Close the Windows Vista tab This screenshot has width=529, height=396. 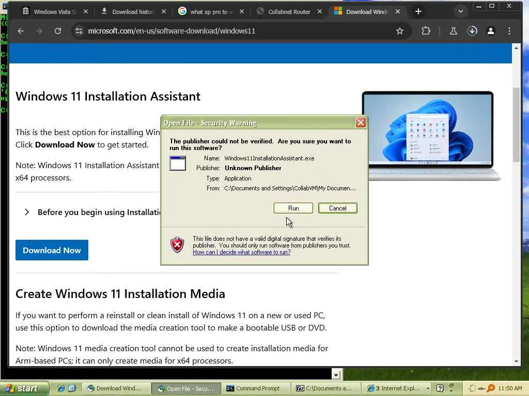pos(86,11)
